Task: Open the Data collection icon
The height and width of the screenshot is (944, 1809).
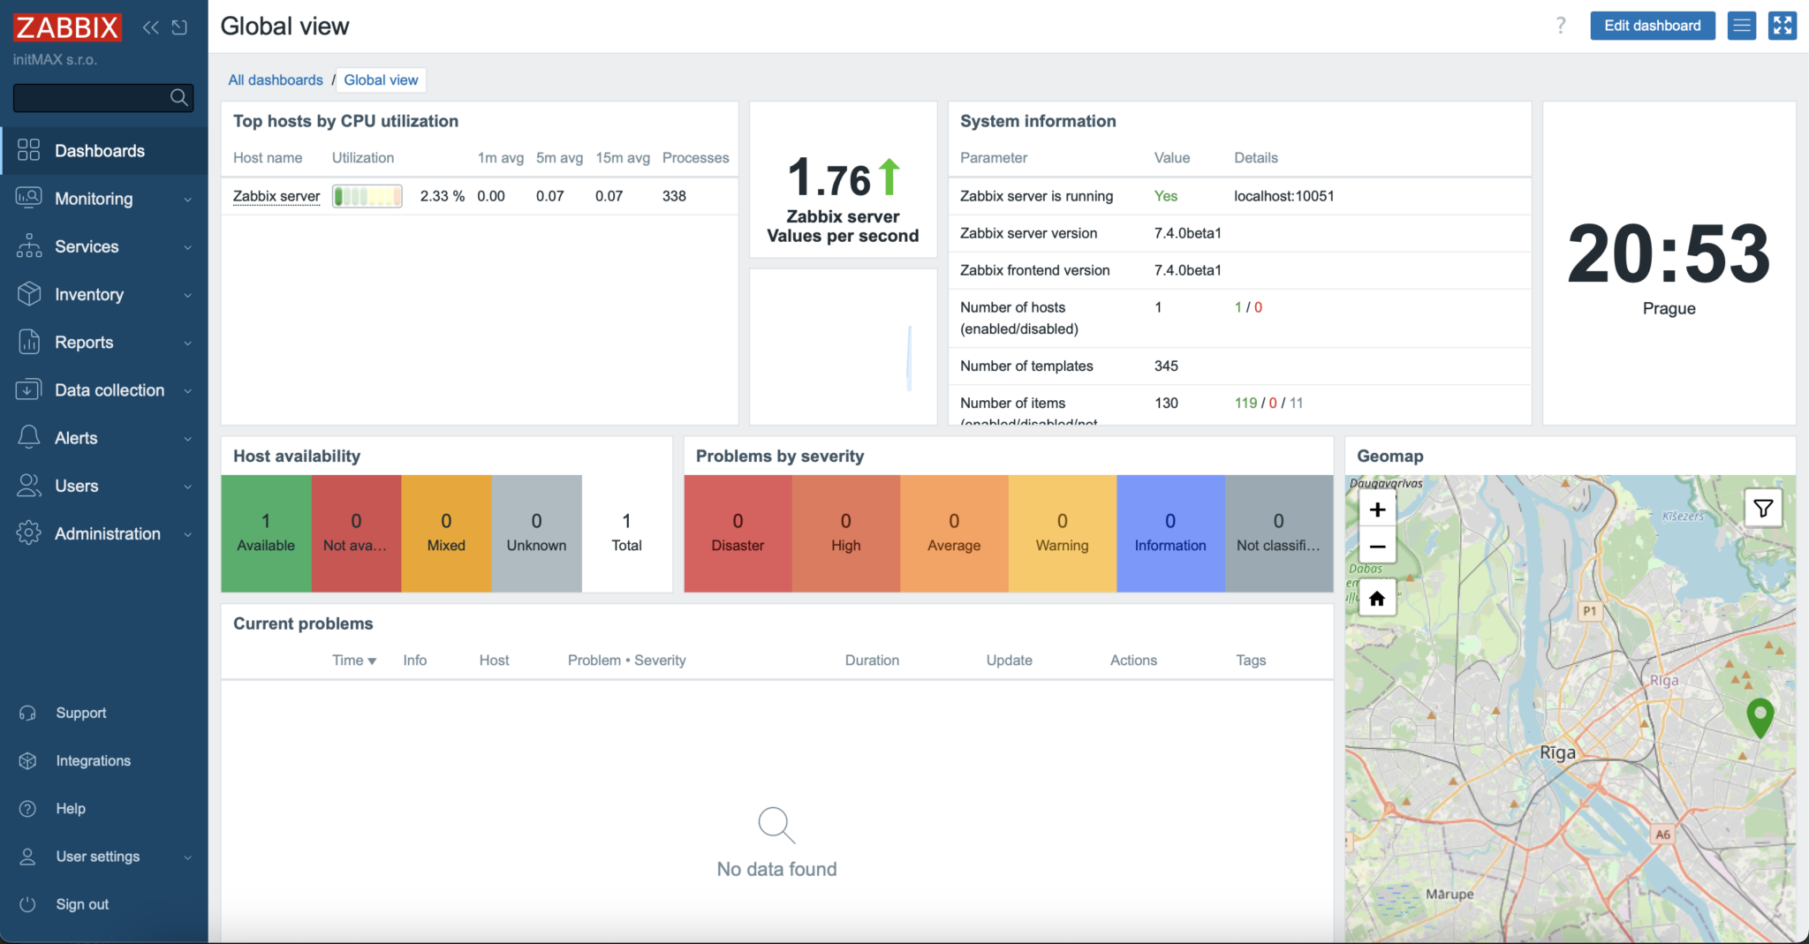Action: (28, 389)
